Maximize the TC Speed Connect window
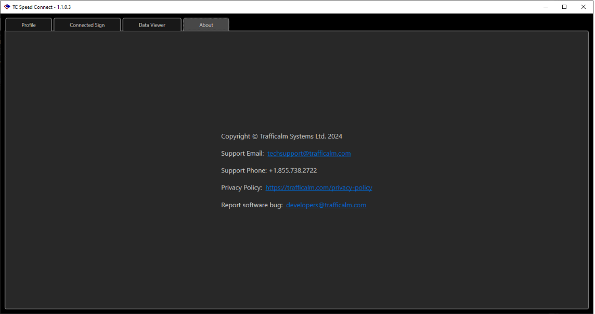 tap(564, 7)
